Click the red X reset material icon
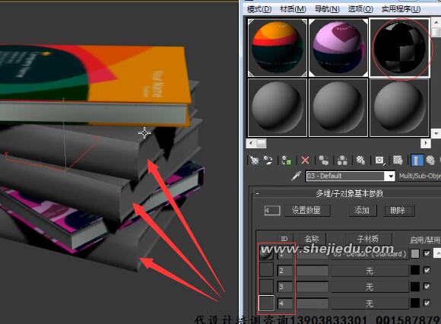The width and height of the screenshot is (441, 324). pos(305,160)
